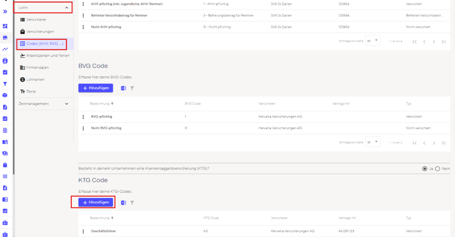Click Excel export icon in KTG Code section

pos(124,202)
